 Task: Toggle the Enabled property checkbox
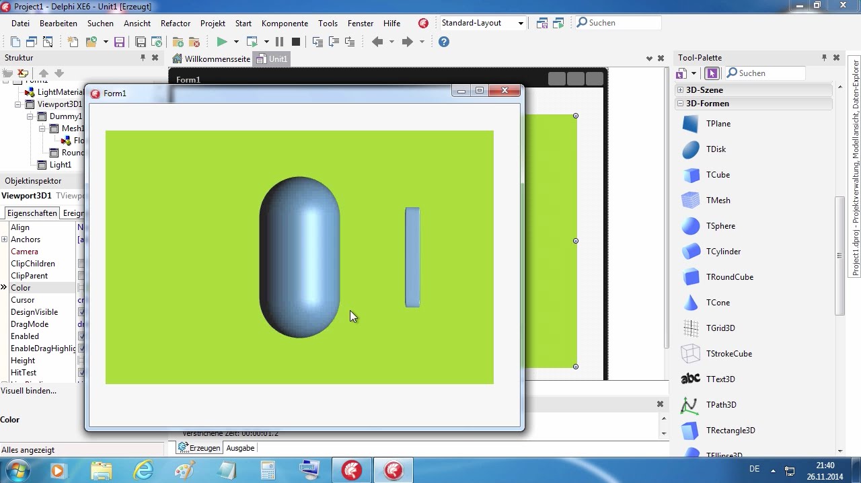pos(81,336)
